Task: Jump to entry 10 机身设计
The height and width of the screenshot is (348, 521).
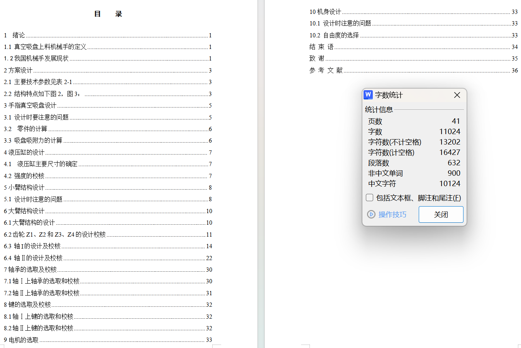Action: tap(413, 12)
